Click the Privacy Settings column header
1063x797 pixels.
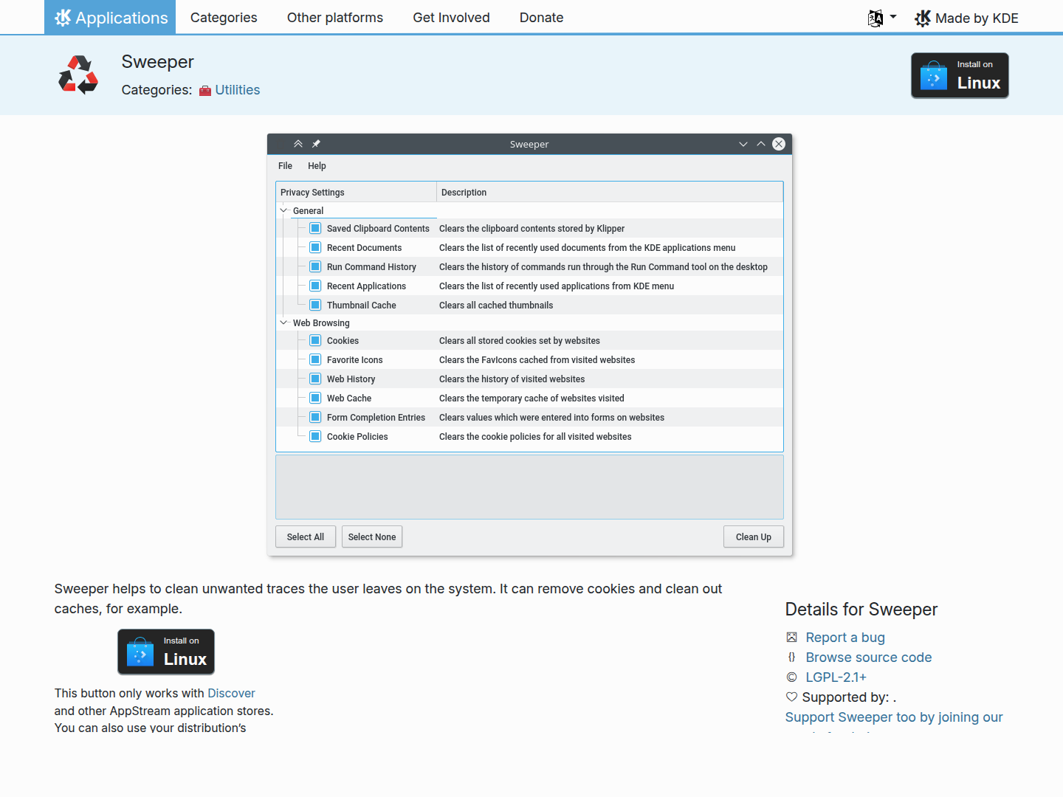(356, 192)
